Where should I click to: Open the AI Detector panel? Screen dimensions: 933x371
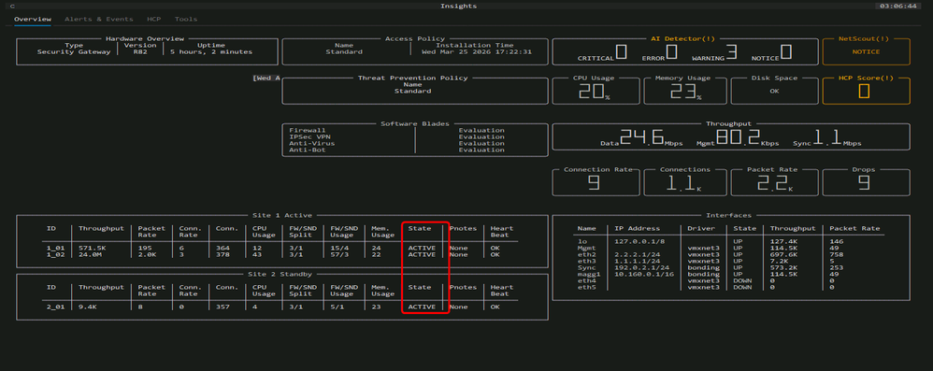click(684, 51)
